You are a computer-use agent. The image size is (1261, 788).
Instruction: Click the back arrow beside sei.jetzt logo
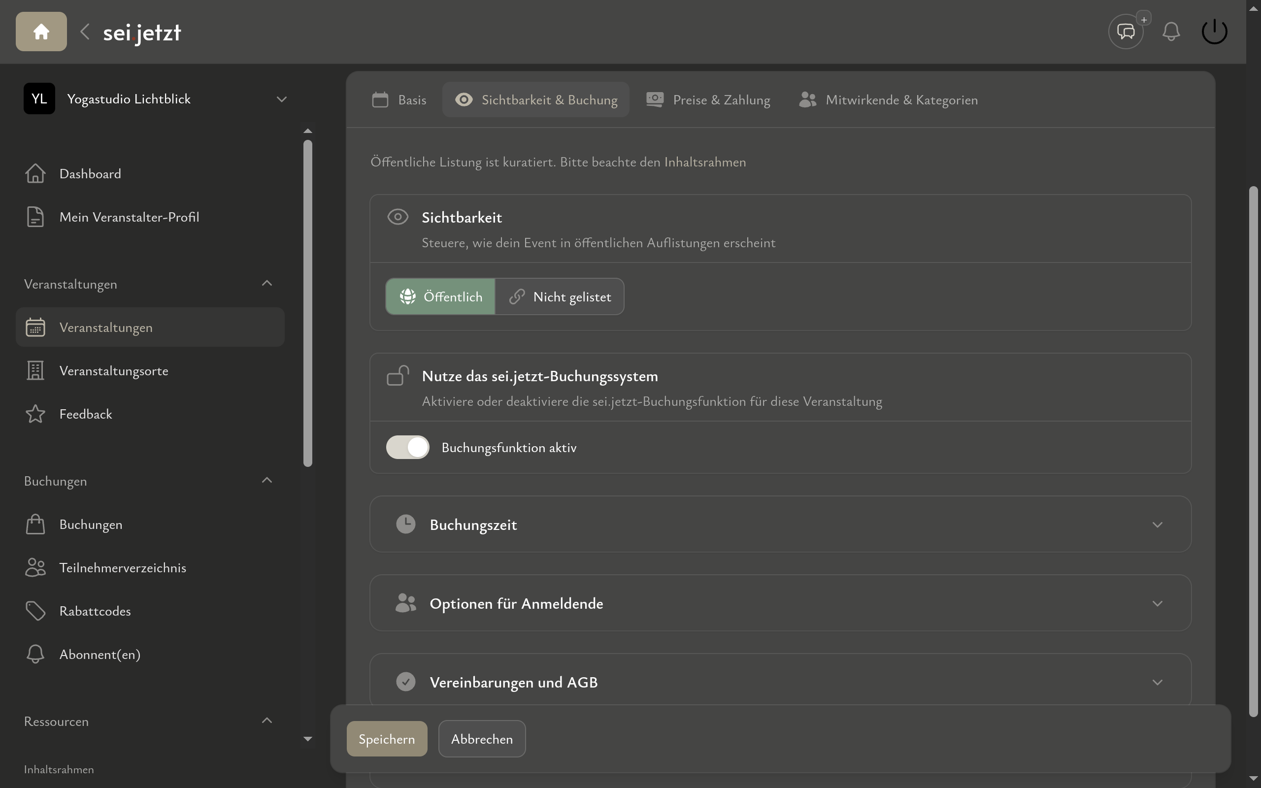coord(85,32)
